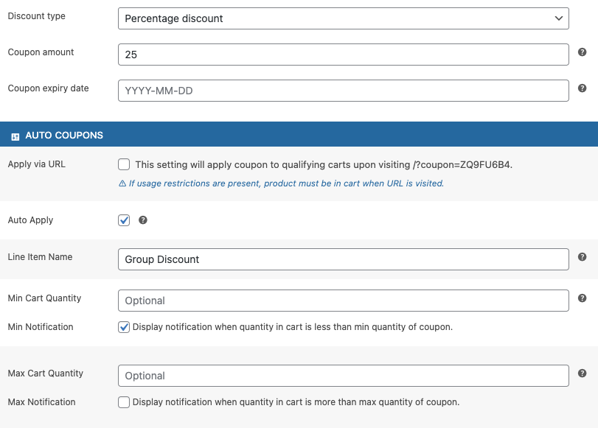Uncheck the Auto Apply checkbox
Image resolution: width=598 pixels, height=428 pixels.
coord(124,220)
